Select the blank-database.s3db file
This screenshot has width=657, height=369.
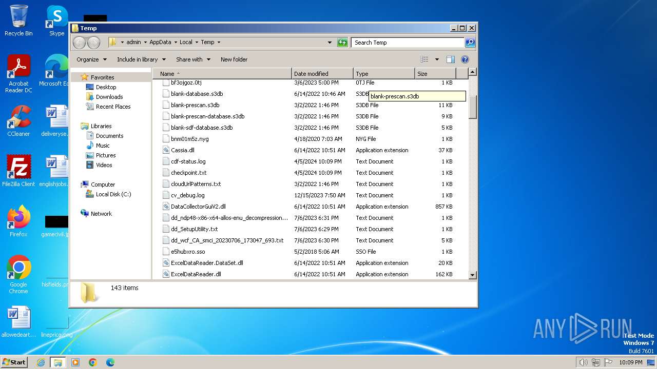pos(197,94)
